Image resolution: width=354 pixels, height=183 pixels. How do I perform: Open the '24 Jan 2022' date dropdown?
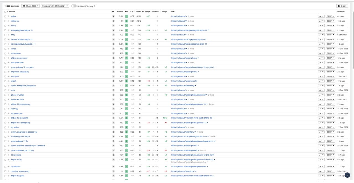click(x=30, y=6)
